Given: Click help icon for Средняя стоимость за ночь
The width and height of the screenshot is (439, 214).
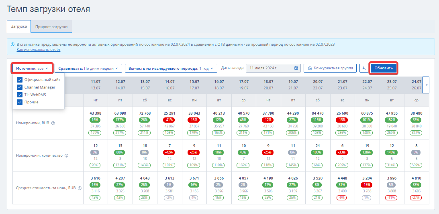Looking at the screenshot, I should tap(80, 188).
